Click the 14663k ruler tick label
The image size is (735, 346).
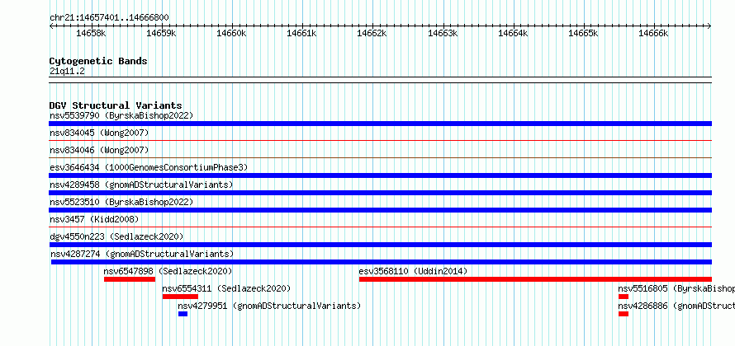click(443, 33)
